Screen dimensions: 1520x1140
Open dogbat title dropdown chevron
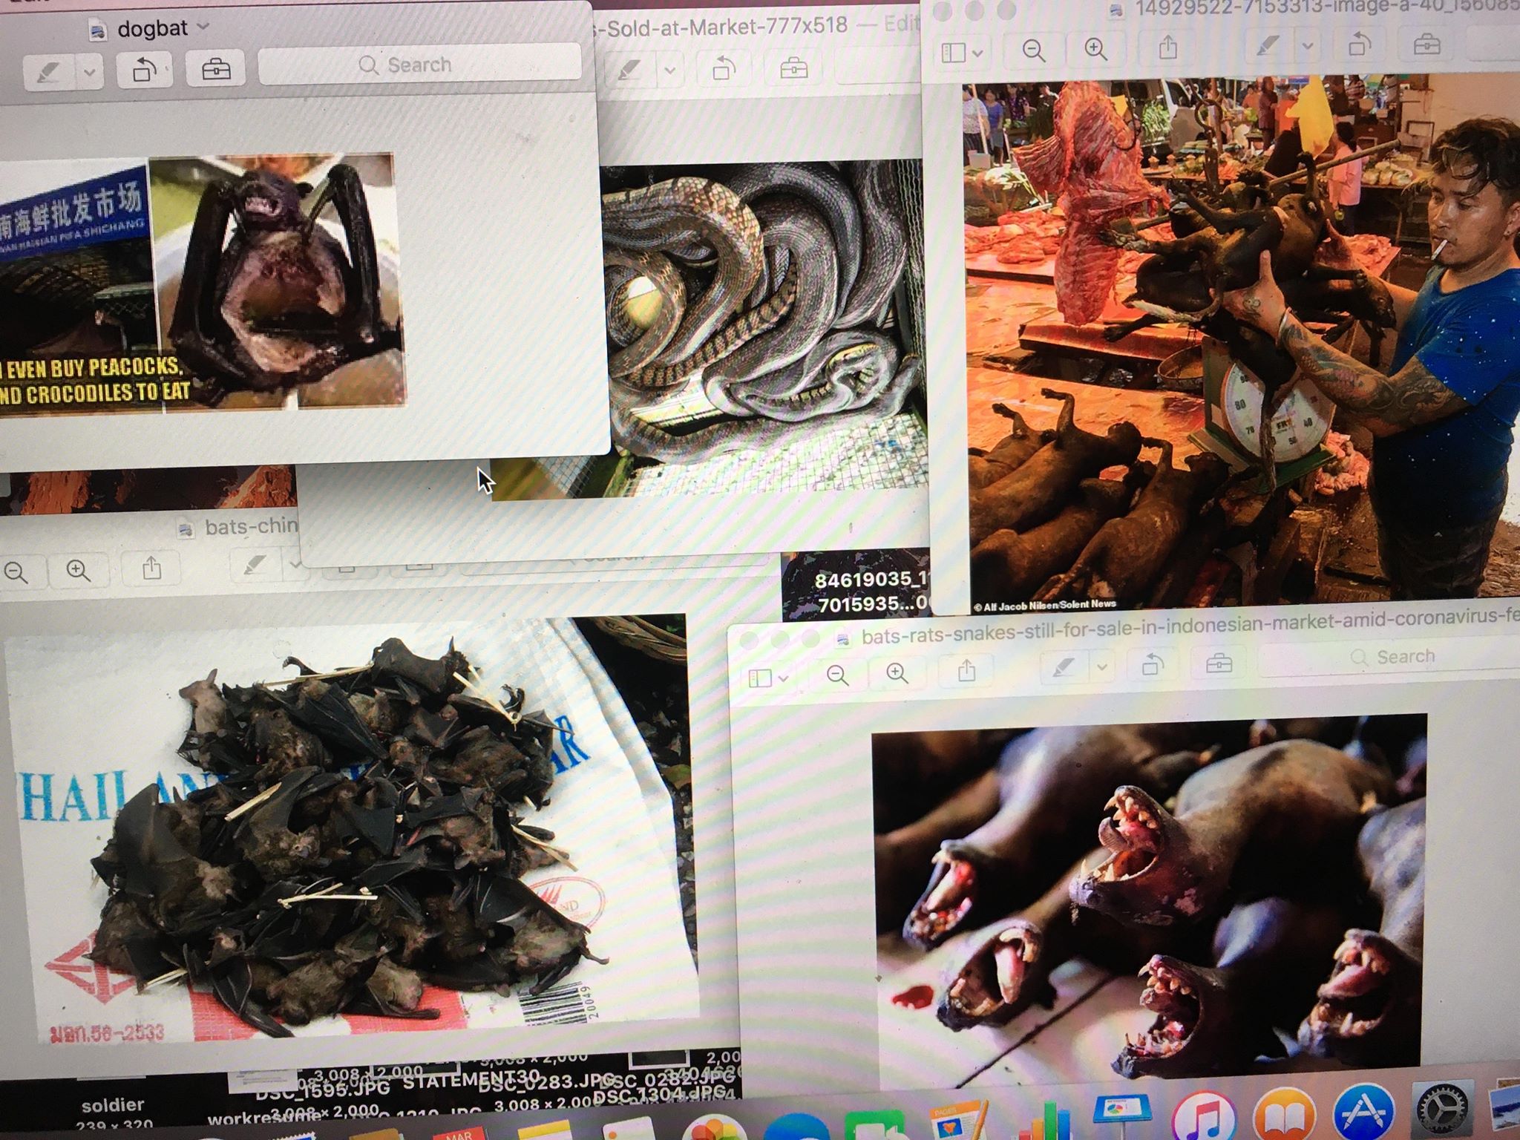pyautogui.click(x=203, y=27)
